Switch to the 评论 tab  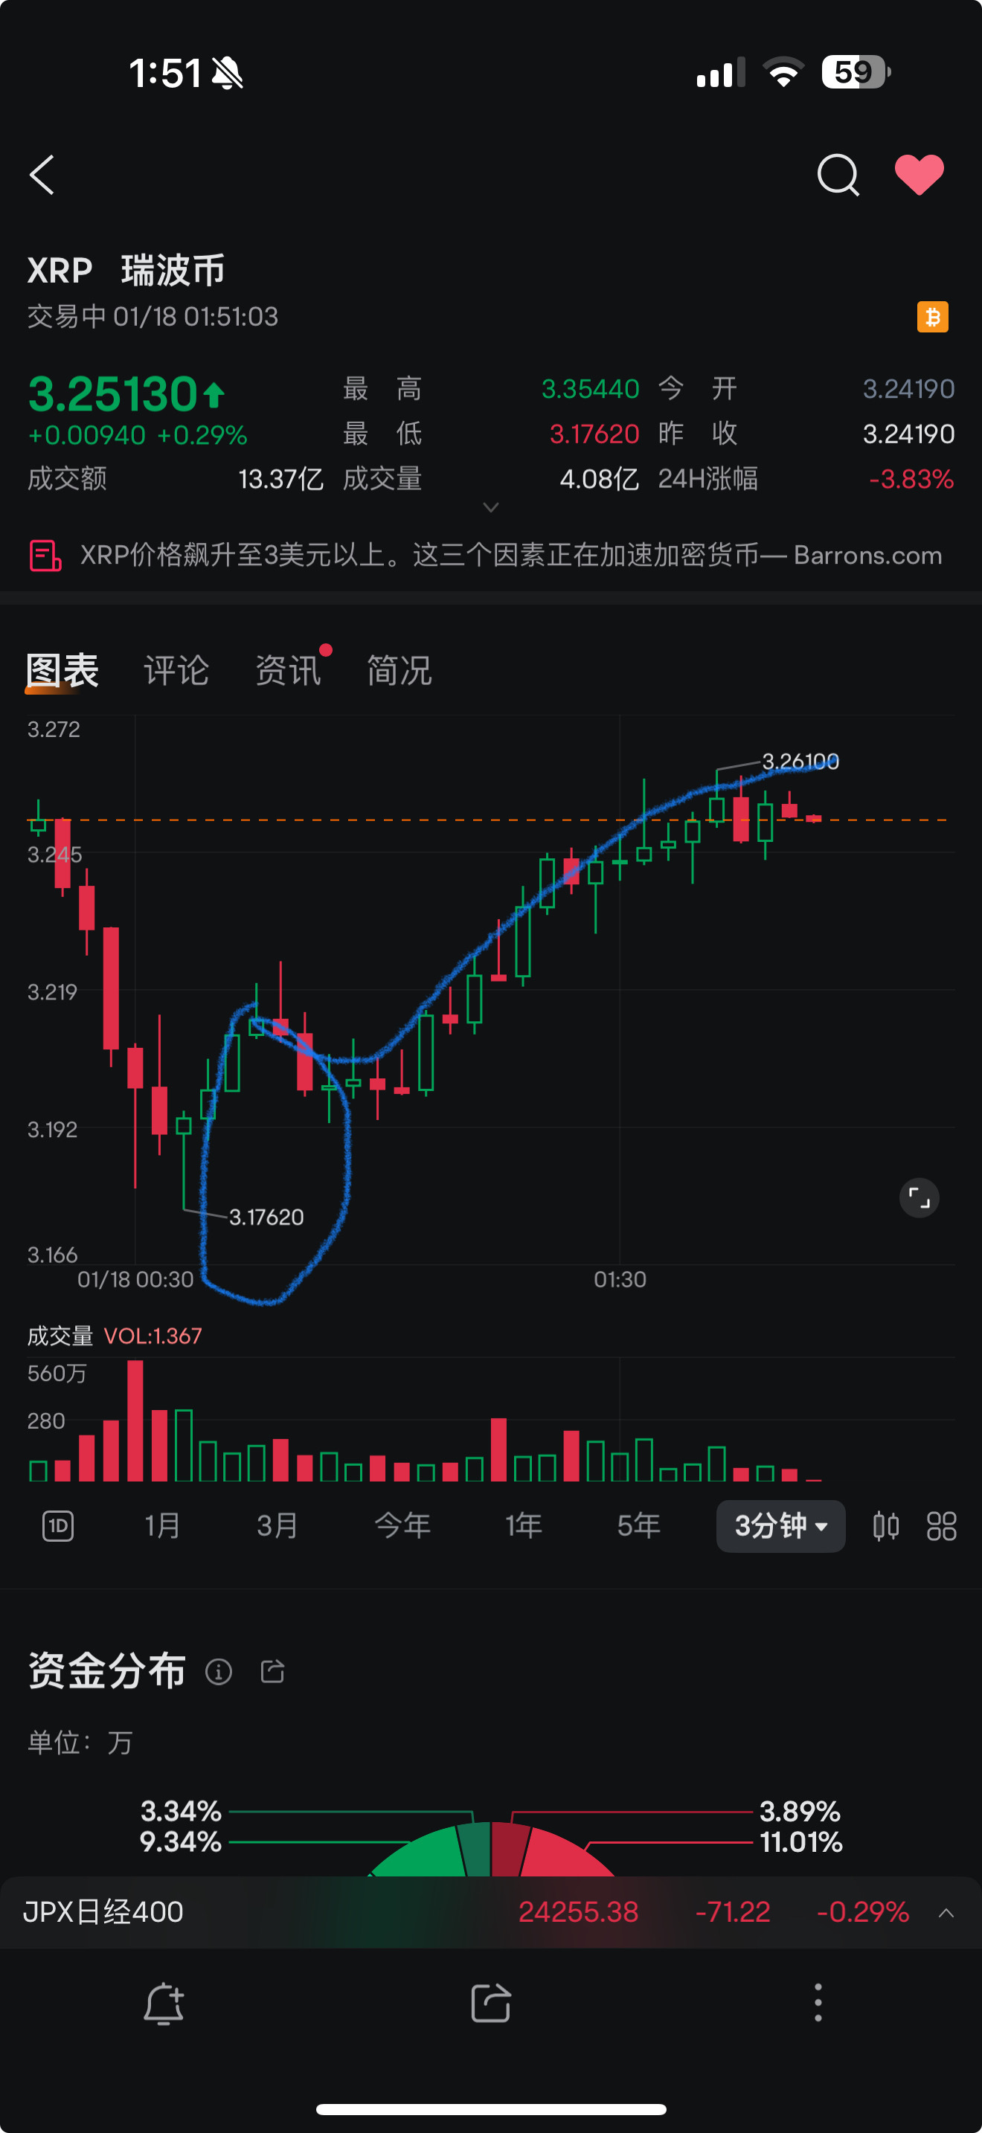[176, 670]
